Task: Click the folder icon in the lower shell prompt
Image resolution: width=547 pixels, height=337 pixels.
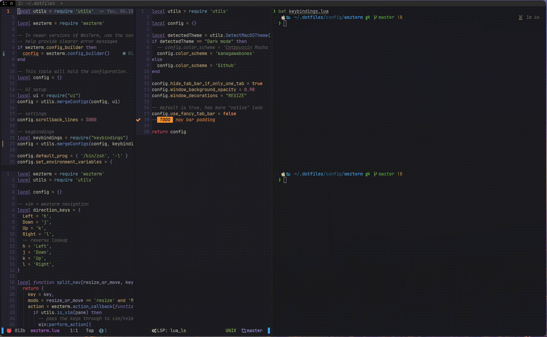Action: [x=288, y=174]
